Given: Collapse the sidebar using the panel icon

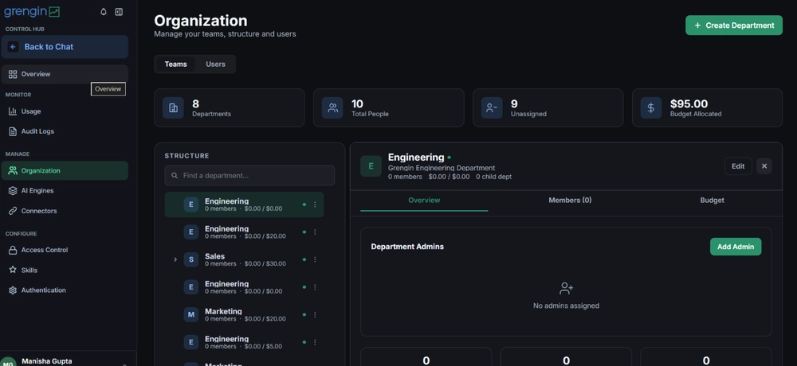Looking at the screenshot, I should [x=119, y=12].
